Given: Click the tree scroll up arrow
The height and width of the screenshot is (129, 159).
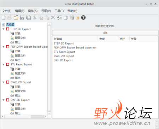Looking at the screenshot, I should coord(49,24).
